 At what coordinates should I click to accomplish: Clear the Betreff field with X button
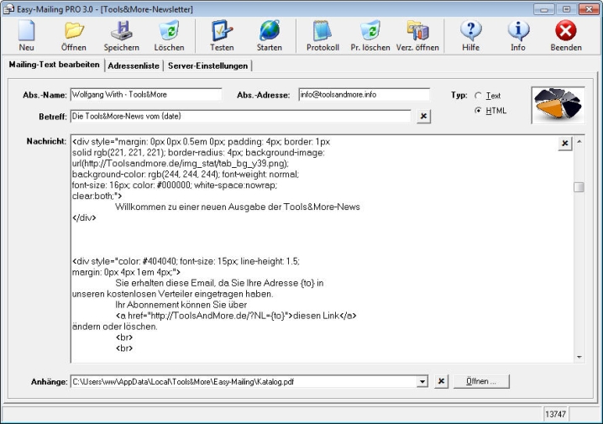(x=424, y=117)
